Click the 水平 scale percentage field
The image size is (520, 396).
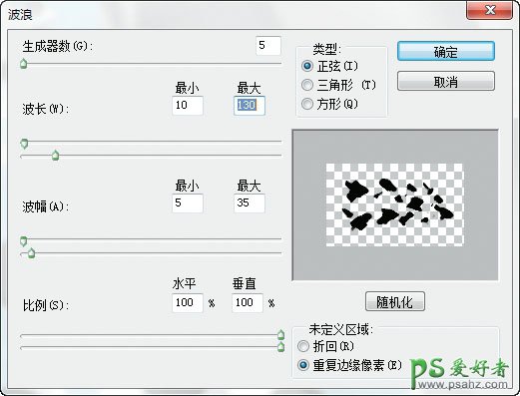coord(188,302)
